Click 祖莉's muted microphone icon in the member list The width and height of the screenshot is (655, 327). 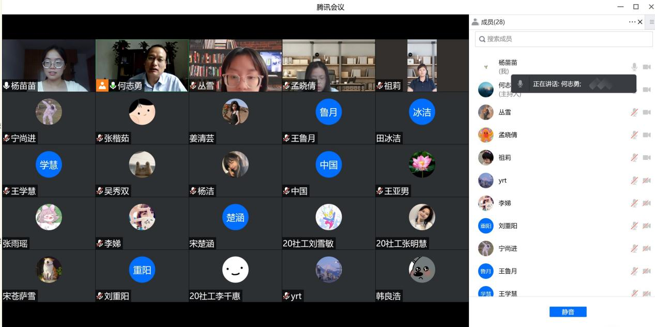click(x=634, y=158)
